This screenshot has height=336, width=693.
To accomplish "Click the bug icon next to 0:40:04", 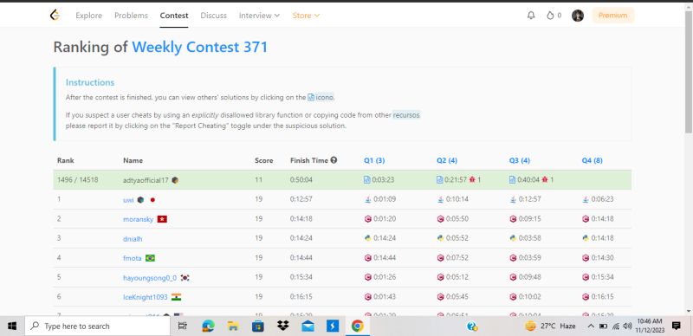I will (545, 180).
